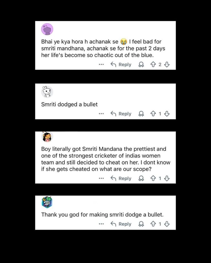This screenshot has height=263, width=211.
Task: Reply to the 'Bhai ye kya hora' comment
Action: 121,65
